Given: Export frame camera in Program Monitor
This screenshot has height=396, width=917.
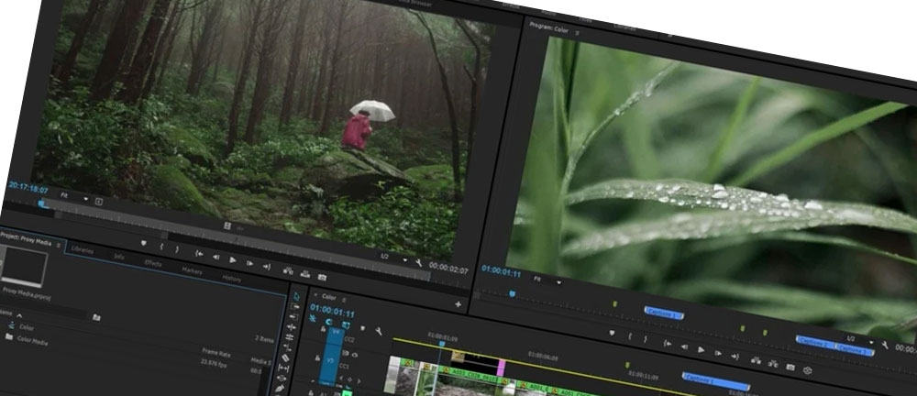Looking at the screenshot, I should [790, 367].
